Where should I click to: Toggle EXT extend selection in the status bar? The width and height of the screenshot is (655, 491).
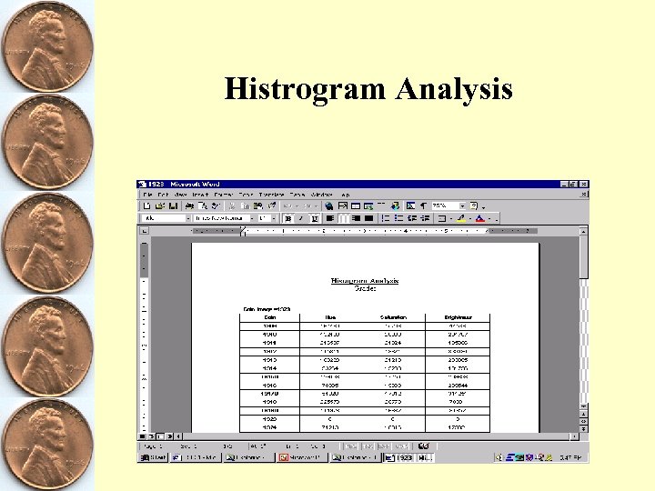384,446
